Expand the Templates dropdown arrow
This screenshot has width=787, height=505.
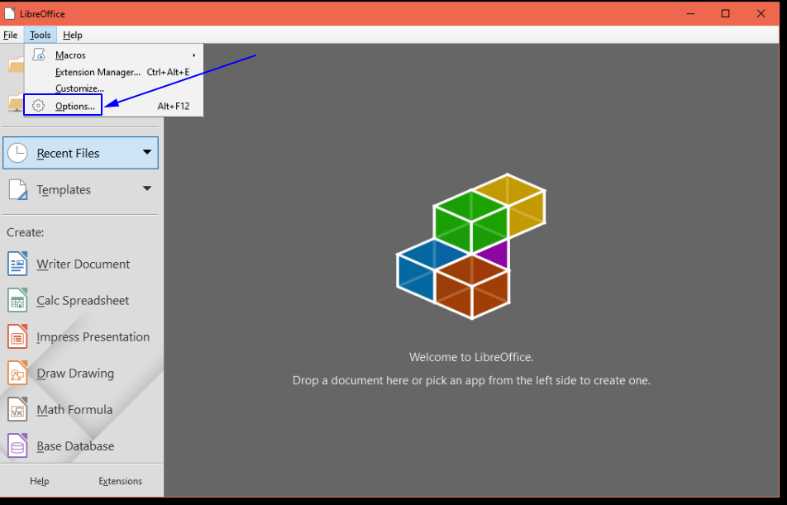(147, 188)
